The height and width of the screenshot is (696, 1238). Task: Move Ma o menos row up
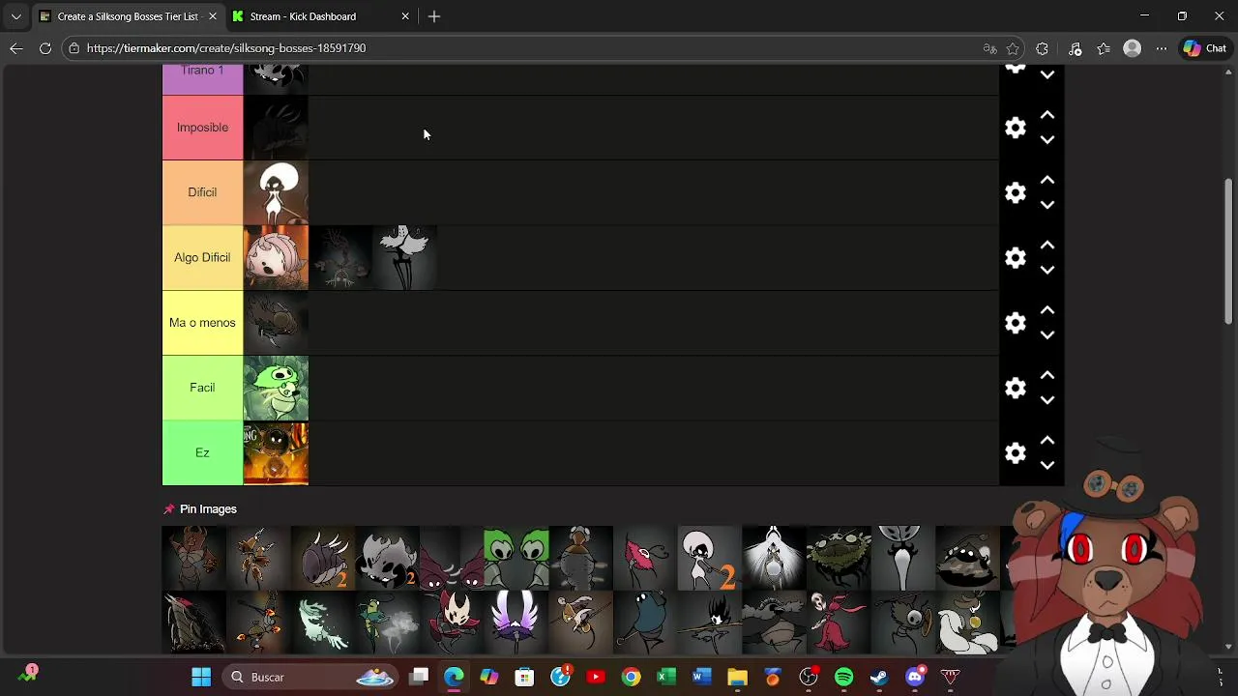point(1047,310)
